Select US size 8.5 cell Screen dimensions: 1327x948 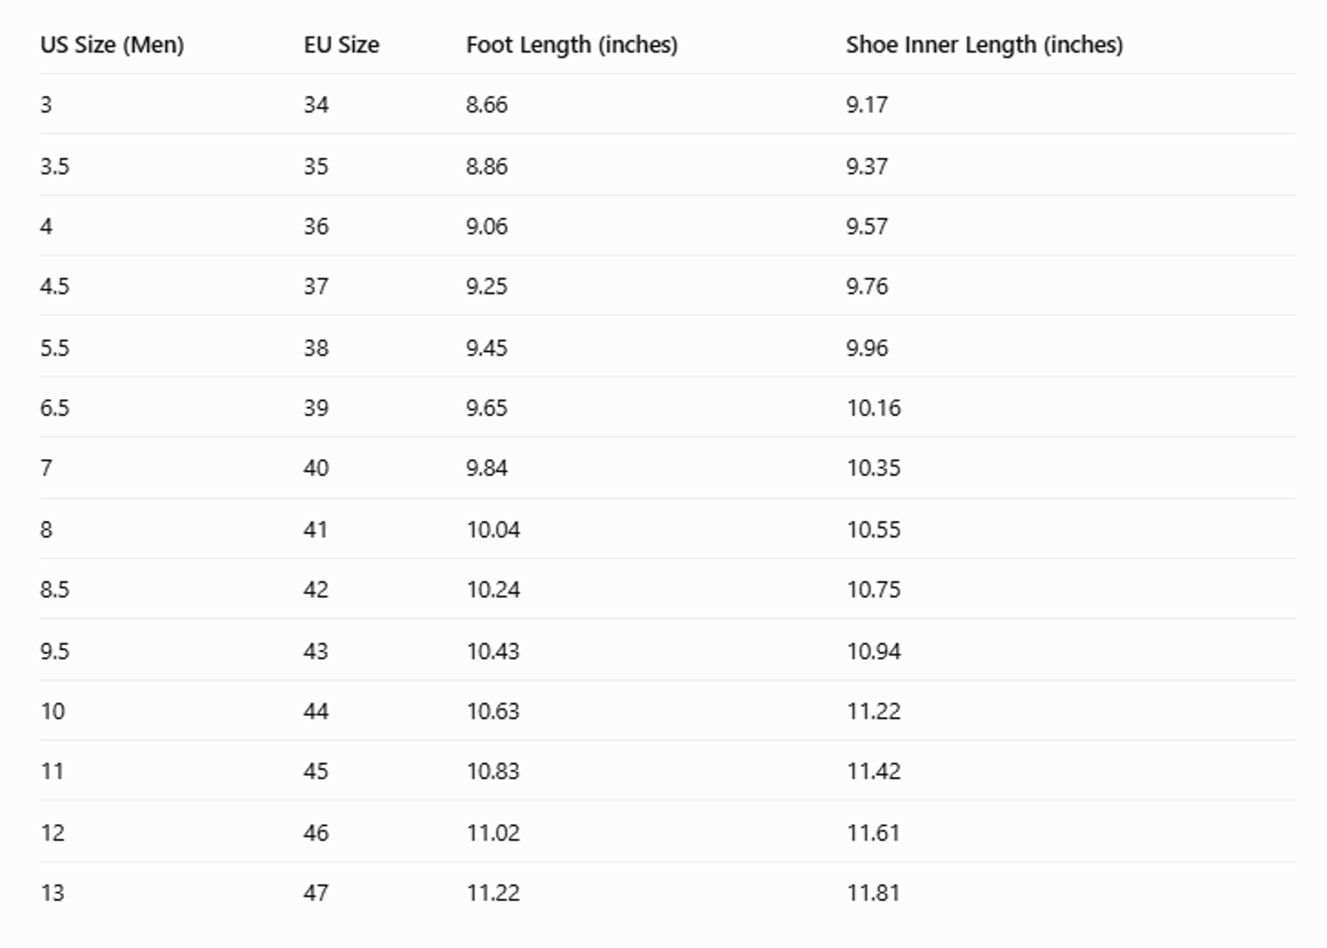54,590
